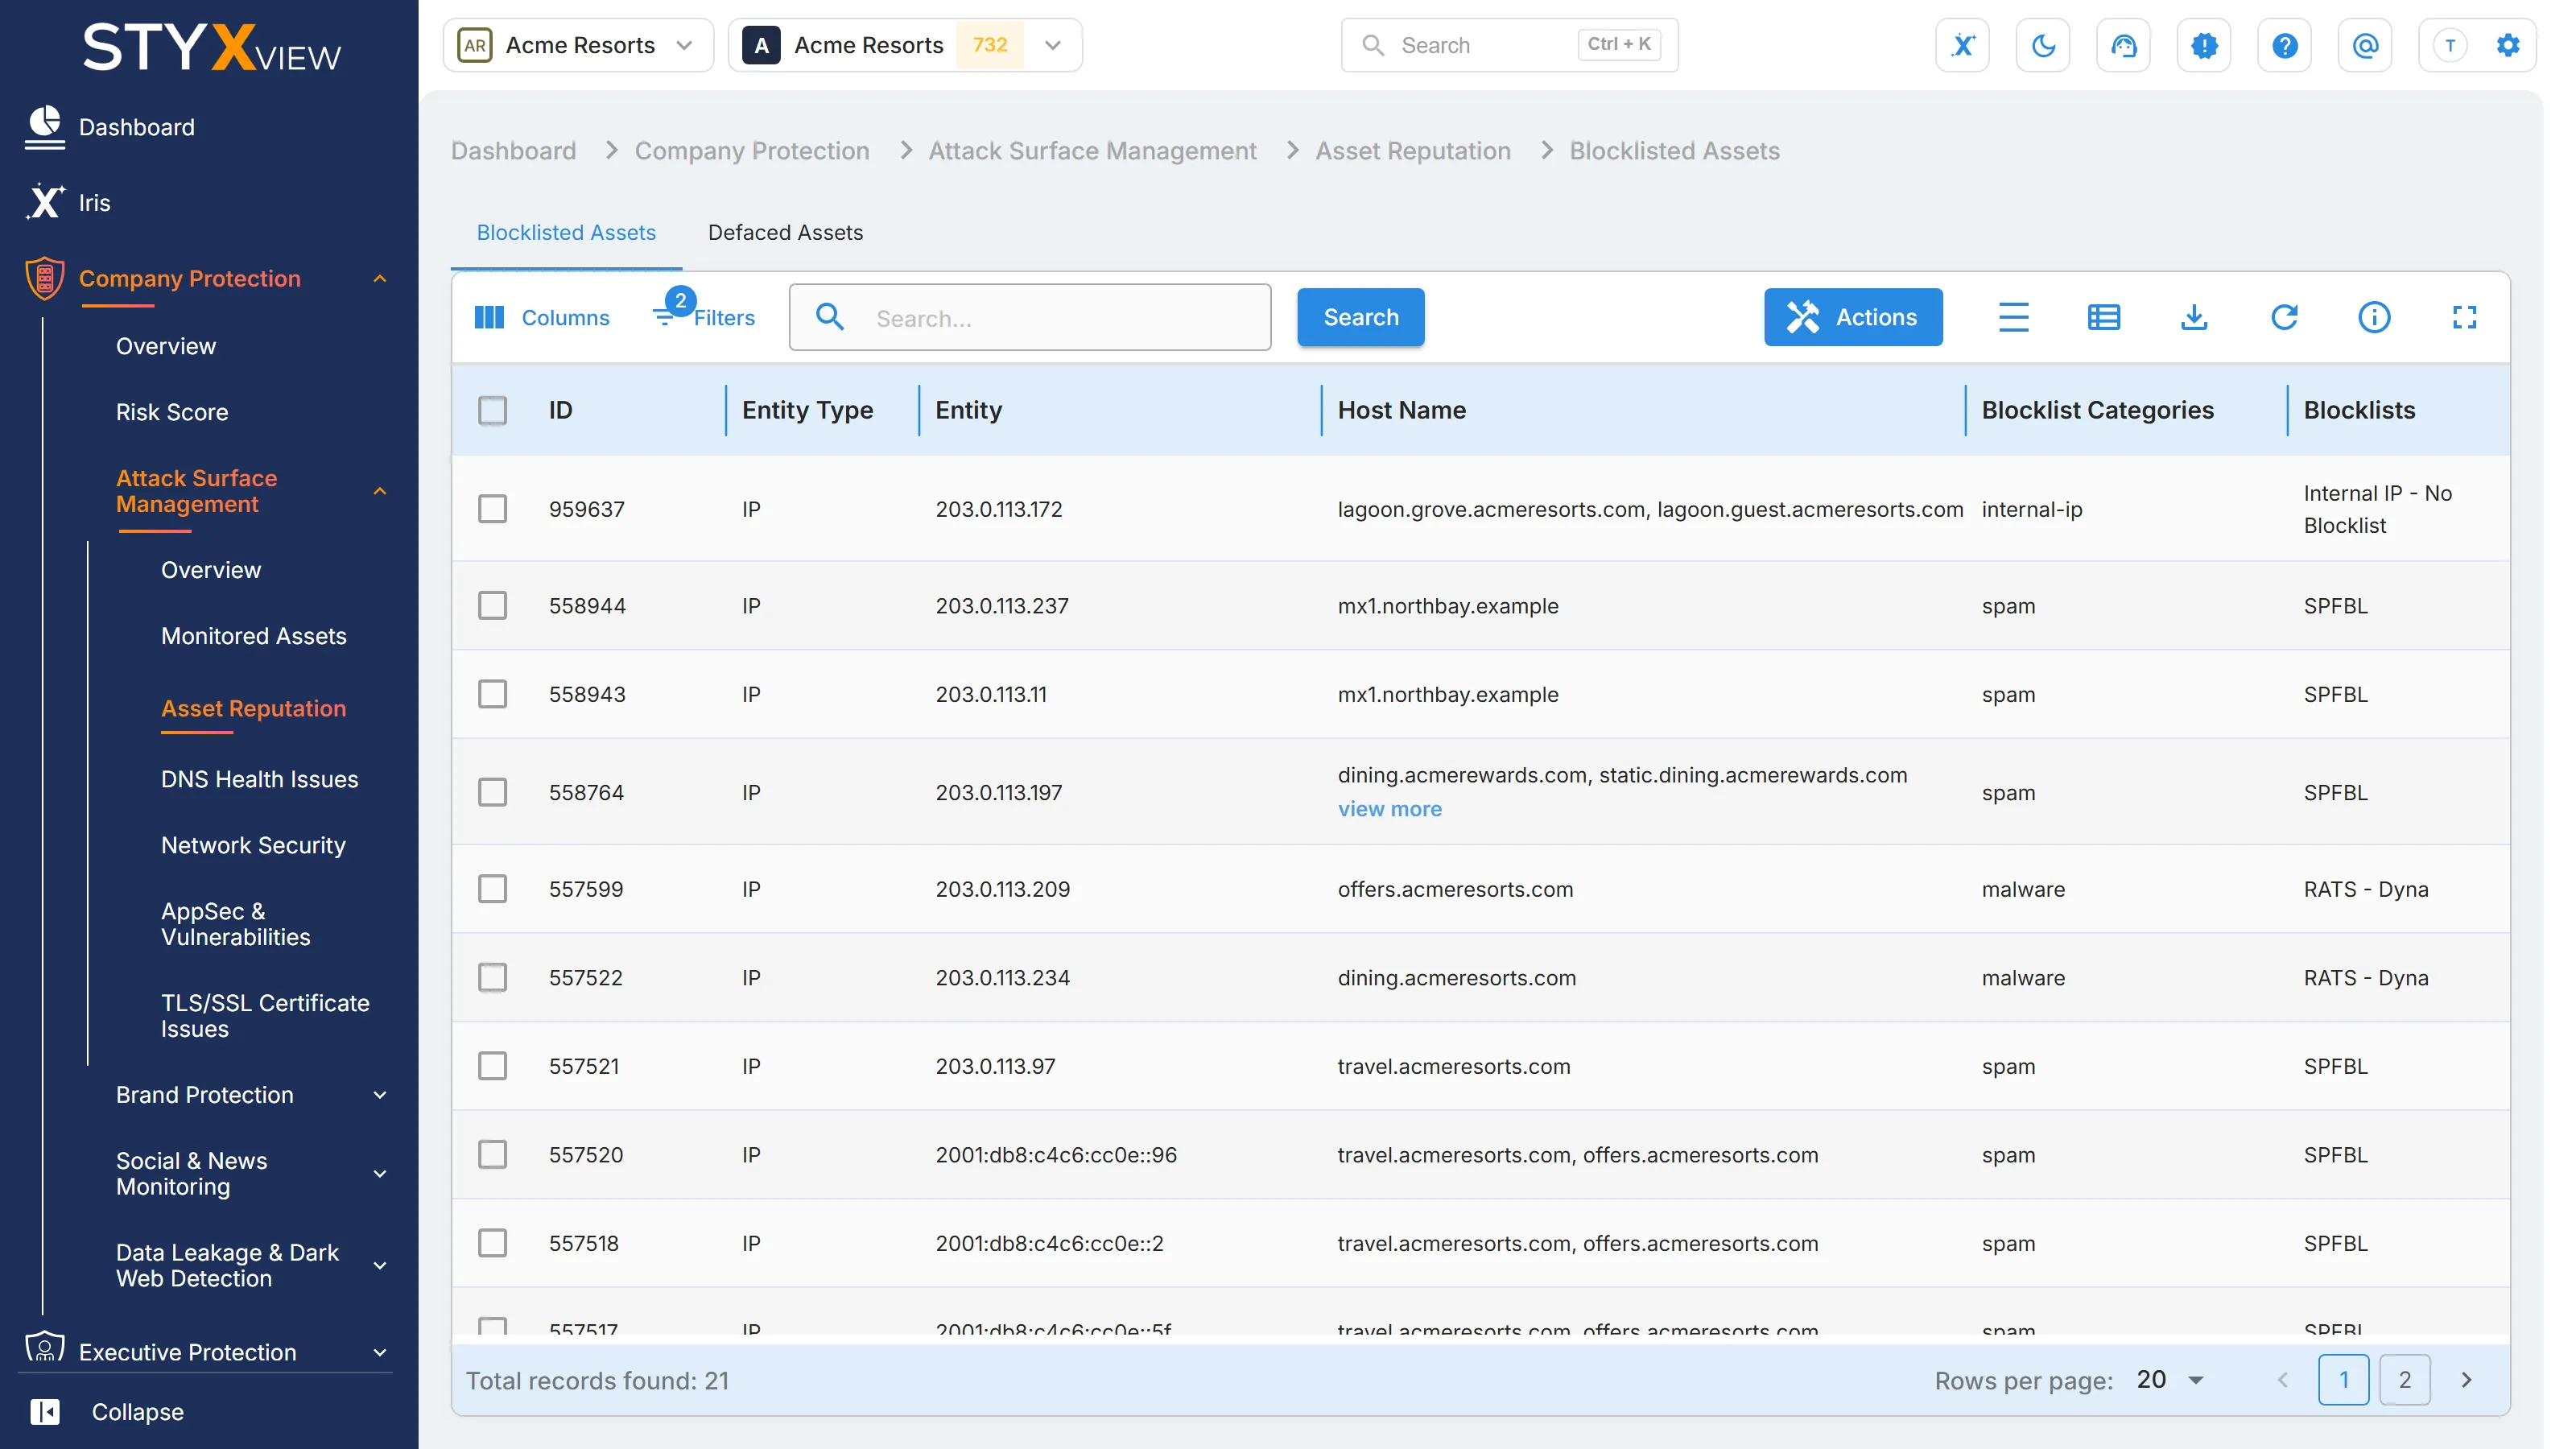Switch to table list view icon
Viewport: 2576px width, 1449px height.
click(2103, 317)
